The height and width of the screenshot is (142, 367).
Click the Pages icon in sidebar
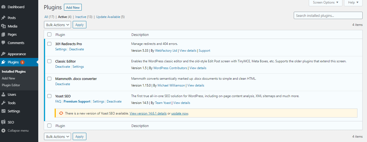[4, 35]
